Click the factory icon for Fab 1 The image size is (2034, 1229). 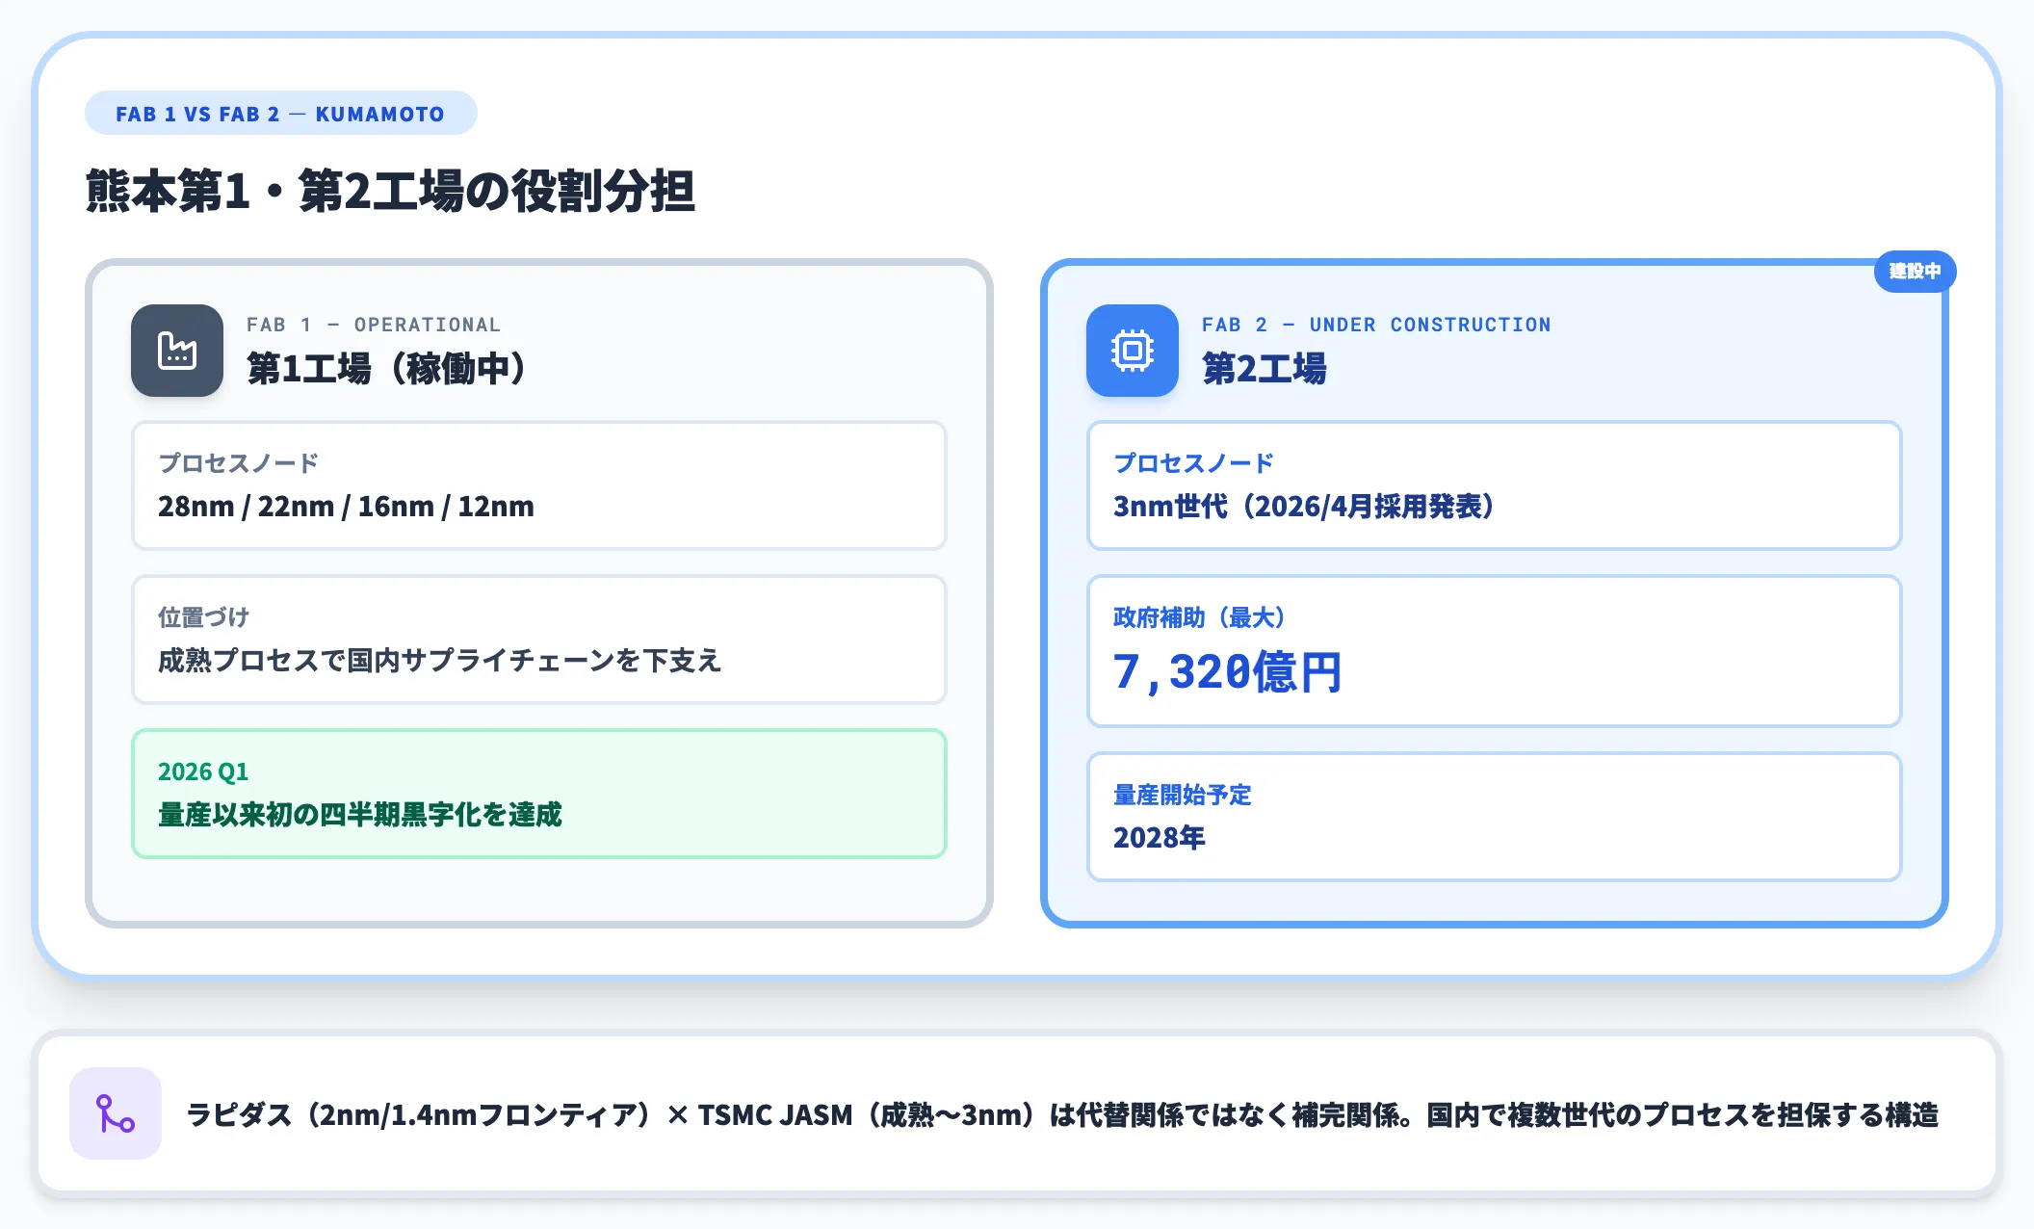[x=177, y=351]
